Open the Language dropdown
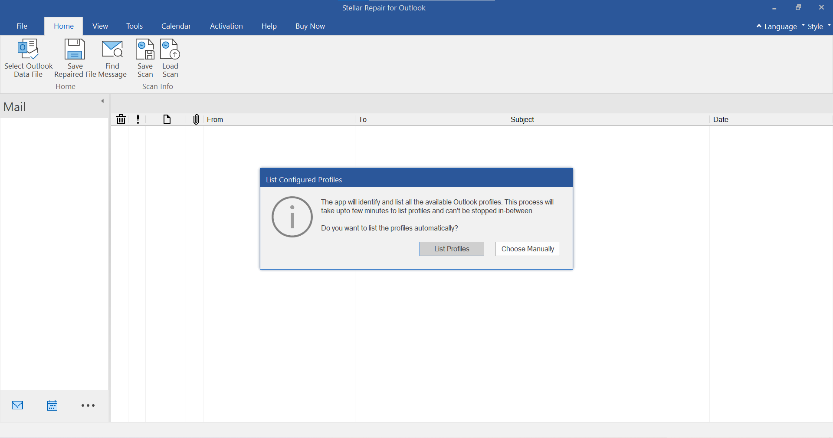833x438 pixels. click(779, 26)
